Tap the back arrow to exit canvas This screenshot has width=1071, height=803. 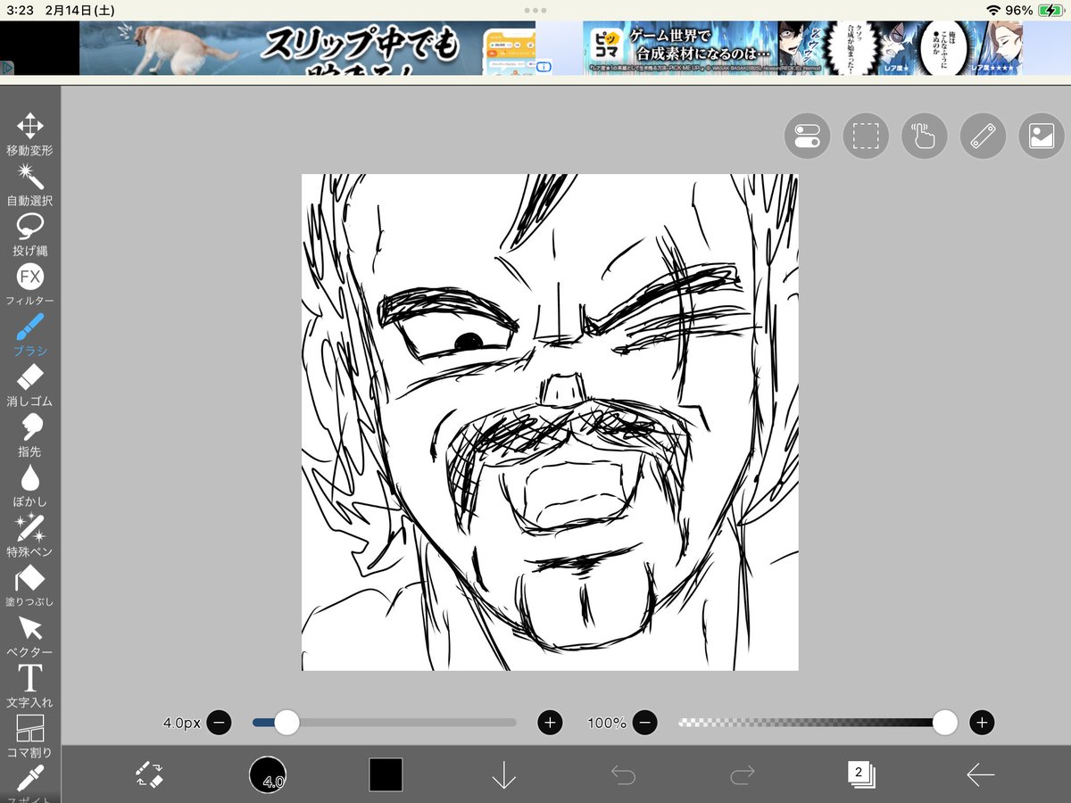[980, 774]
